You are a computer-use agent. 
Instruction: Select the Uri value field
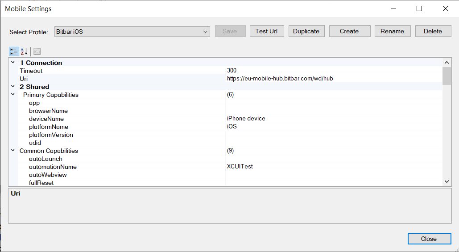pos(334,79)
